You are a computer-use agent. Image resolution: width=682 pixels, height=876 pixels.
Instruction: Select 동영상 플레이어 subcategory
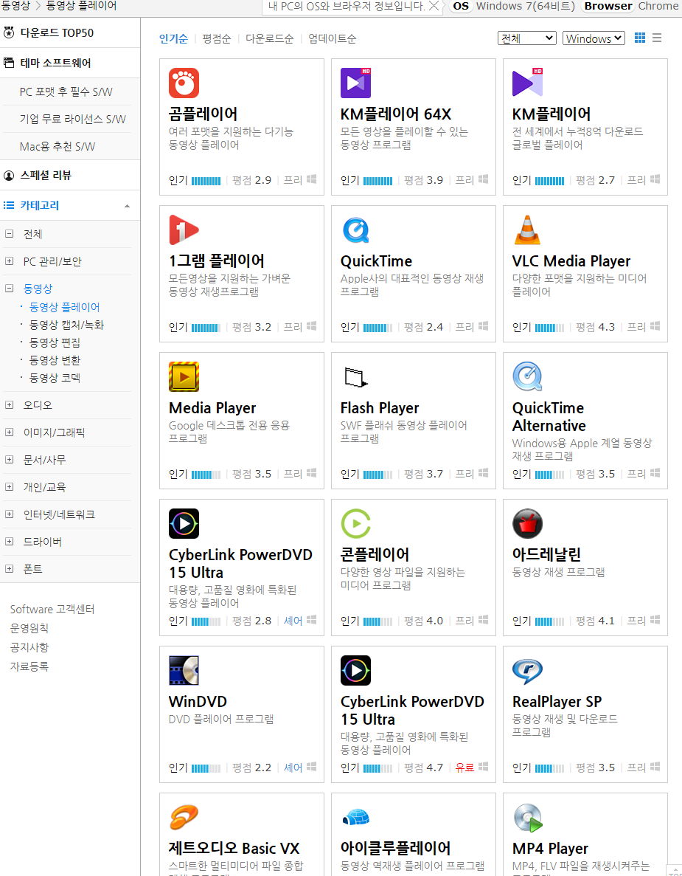tap(64, 307)
